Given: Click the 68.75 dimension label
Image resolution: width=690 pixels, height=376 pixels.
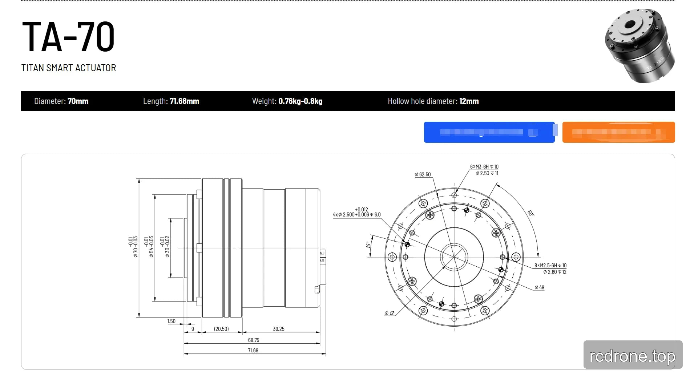Looking at the screenshot, I should coord(254,340).
